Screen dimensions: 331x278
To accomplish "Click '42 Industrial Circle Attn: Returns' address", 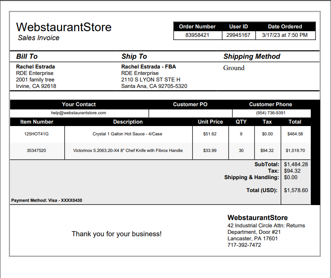I will coord(266,226).
